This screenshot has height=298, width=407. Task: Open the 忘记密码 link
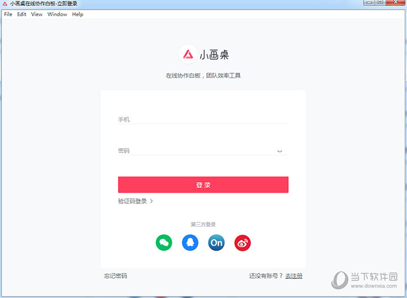[x=115, y=276]
